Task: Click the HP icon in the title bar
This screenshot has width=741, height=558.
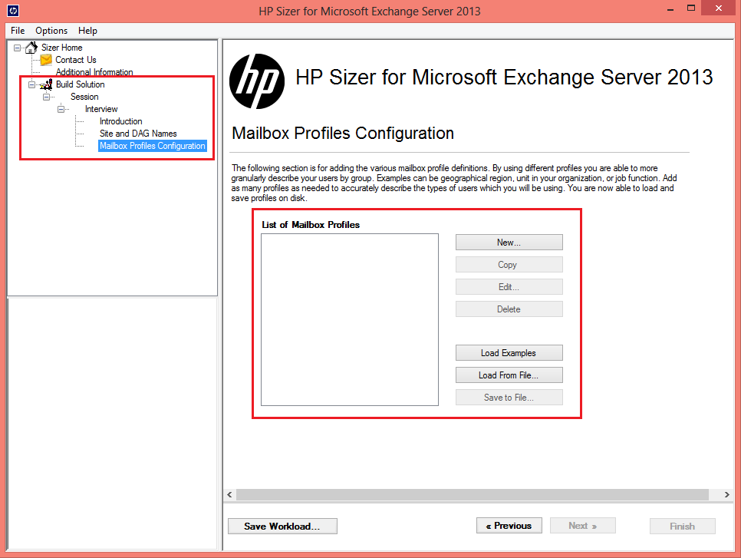Action: click(13, 11)
